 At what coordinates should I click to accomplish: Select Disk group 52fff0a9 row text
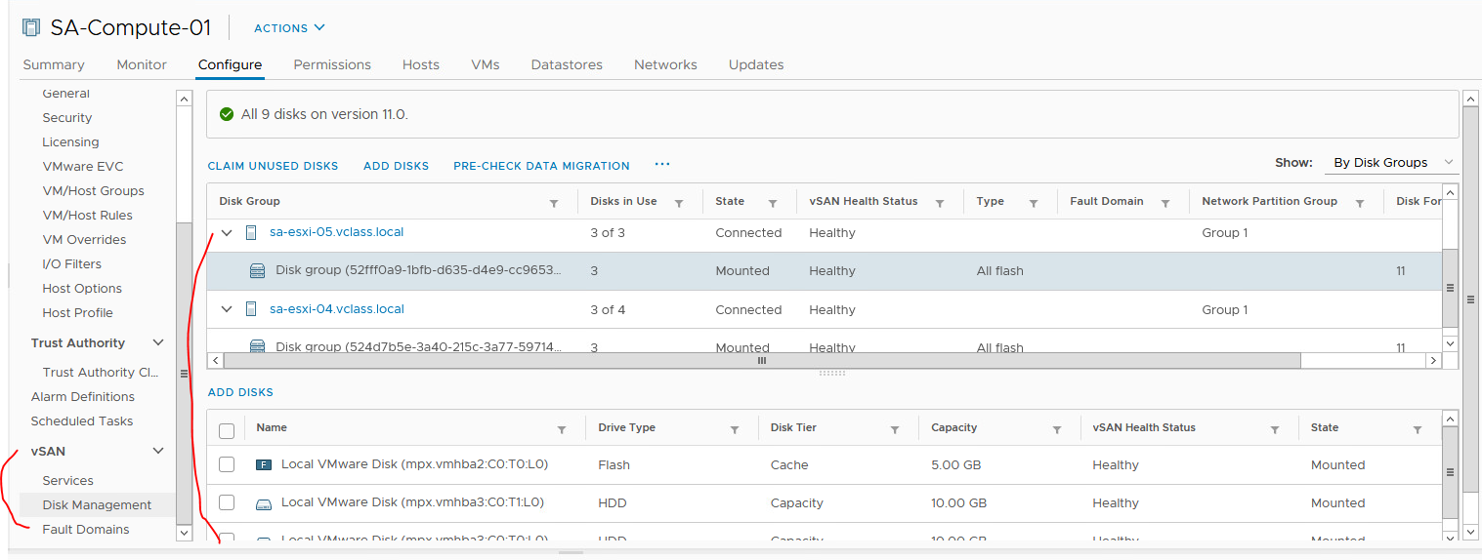pos(419,271)
